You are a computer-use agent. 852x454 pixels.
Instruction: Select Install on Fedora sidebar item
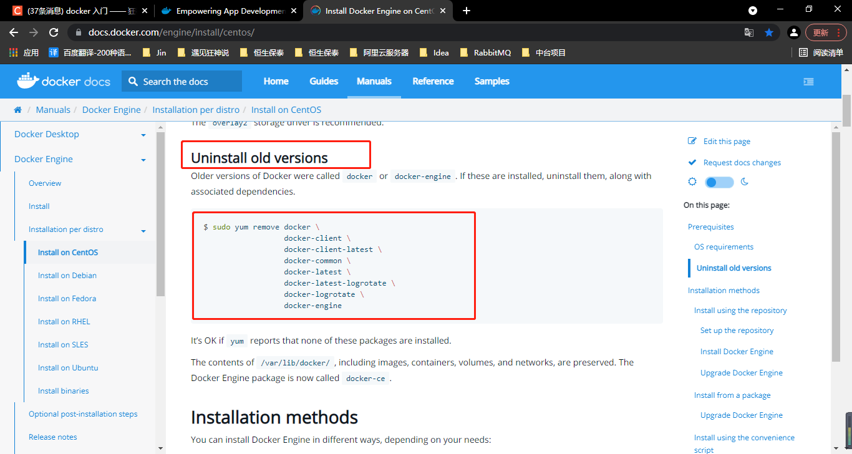coord(67,299)
